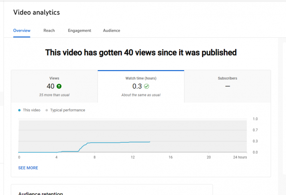Click the 'About the same as usual' note
286x195 pixels.
(x=141, y=95)
